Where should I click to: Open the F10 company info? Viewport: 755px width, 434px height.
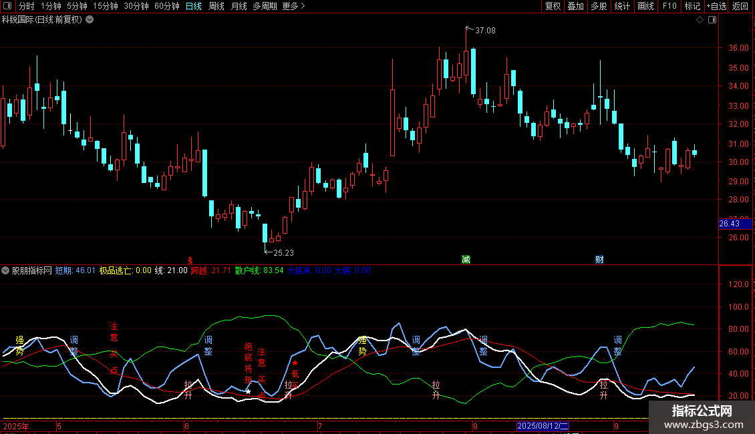669,6
